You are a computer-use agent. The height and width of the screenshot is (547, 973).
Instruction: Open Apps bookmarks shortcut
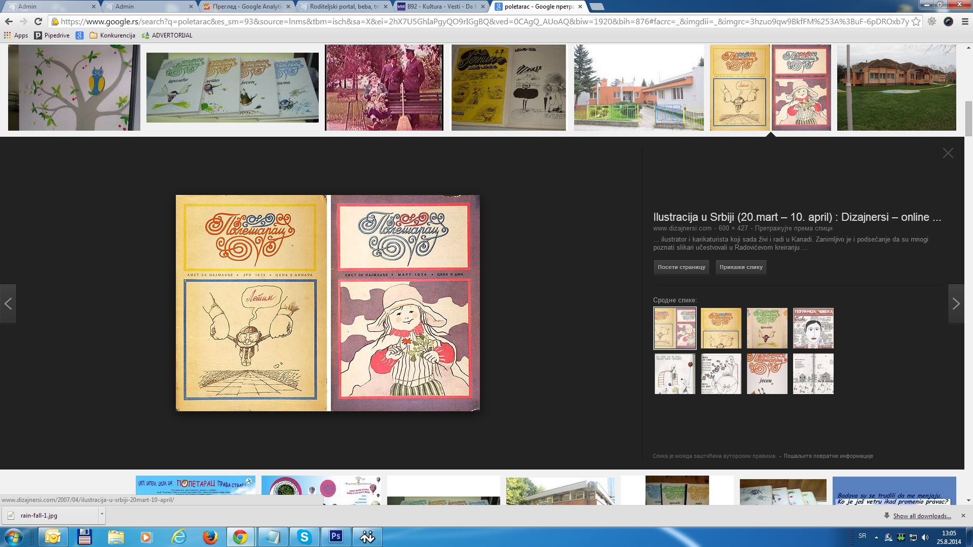pyautogui.click(x=16, y=35)
